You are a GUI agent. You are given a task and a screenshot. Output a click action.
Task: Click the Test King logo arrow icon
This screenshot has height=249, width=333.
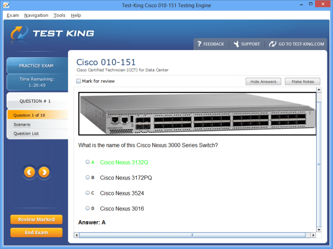tap(19, 33)
